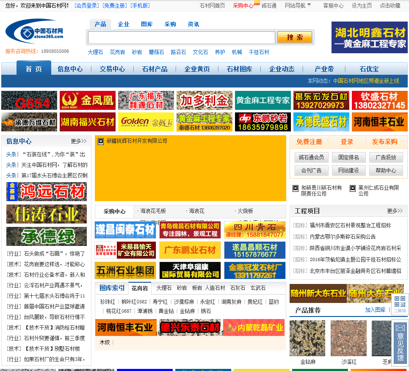Viewport: 409px width, 371px height.
Task: Click the 免费注册 top link
Action: tap(115, 5)
